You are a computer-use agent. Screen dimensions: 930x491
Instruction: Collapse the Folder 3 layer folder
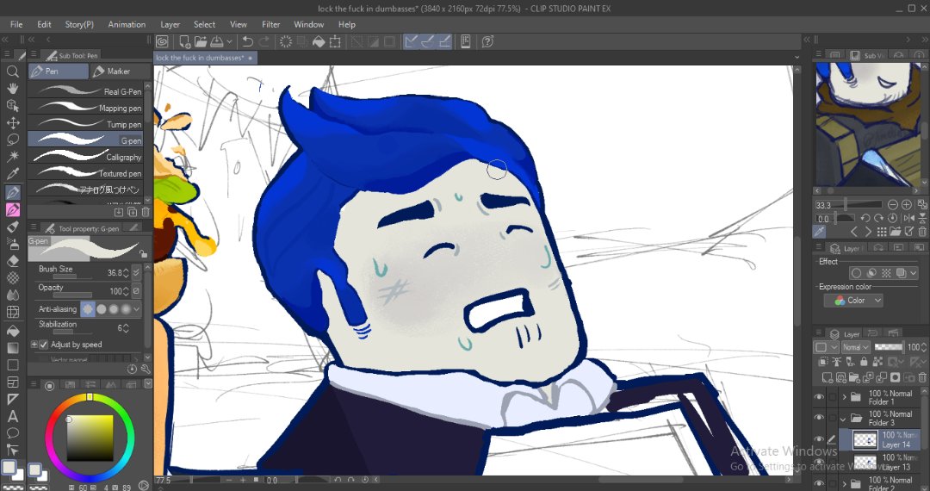pyautogui.click(x=843, y=418)
